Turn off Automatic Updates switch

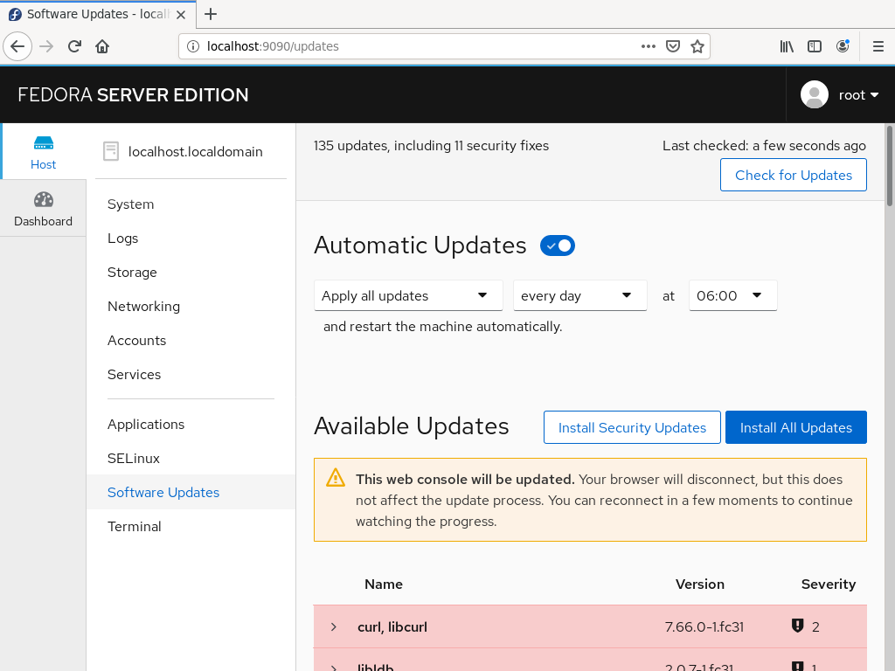(558, 246)
